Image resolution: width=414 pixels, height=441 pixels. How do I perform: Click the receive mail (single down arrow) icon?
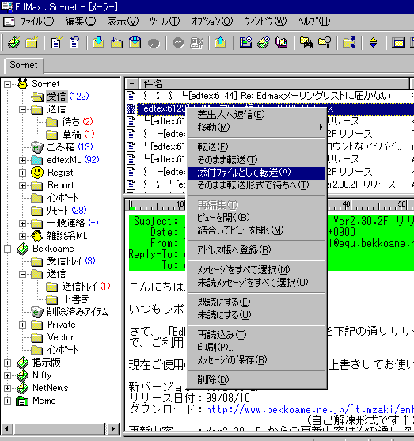98,43
